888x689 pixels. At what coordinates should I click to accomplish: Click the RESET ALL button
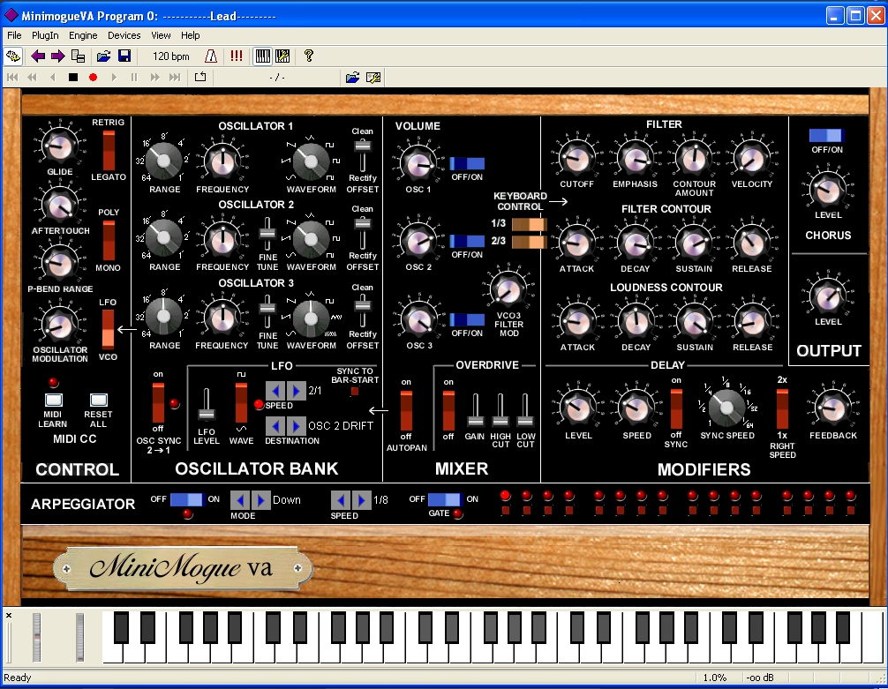pos(99,400)
